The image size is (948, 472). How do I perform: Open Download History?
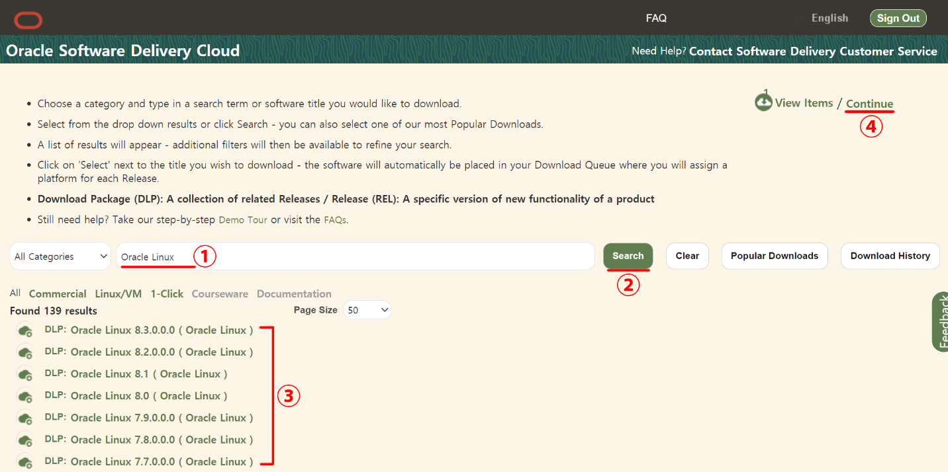(890, 256)
